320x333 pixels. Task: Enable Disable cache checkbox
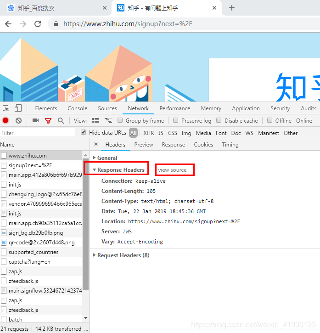point(219,120)
